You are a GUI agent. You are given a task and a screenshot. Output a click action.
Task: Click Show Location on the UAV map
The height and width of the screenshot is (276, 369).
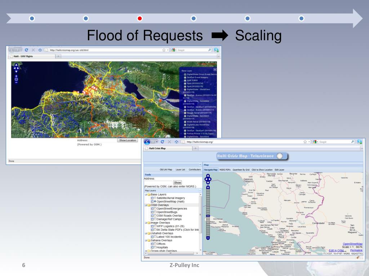tap(128, 141)
